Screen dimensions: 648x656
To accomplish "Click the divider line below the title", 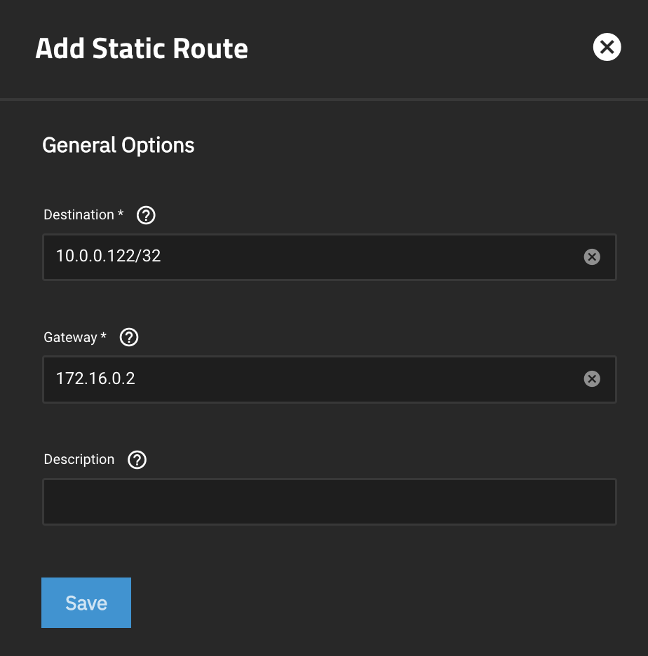I will pos(324,100).
